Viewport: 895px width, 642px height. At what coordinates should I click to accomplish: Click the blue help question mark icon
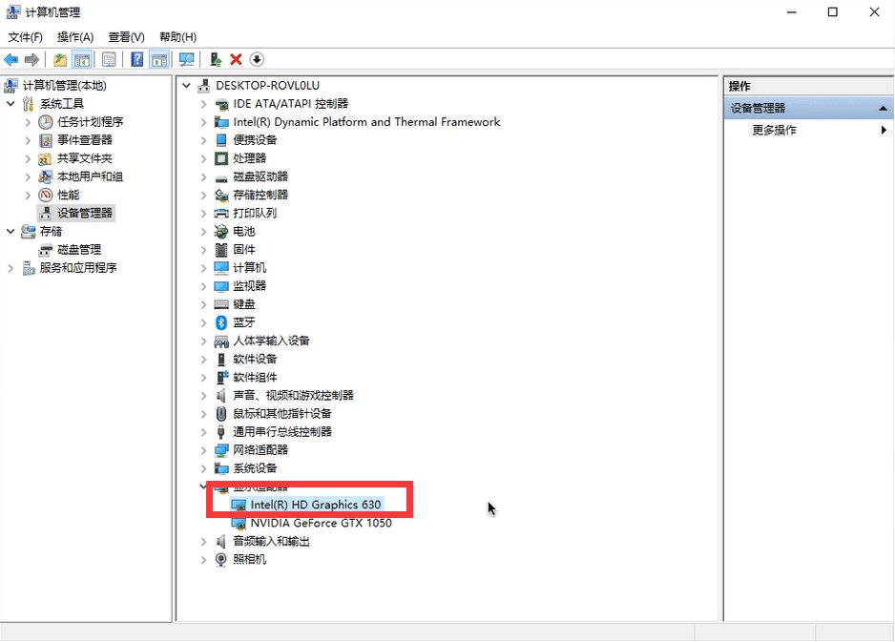(x=136, y=59)
